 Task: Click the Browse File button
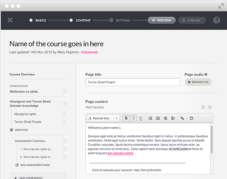tap(198, 82)
